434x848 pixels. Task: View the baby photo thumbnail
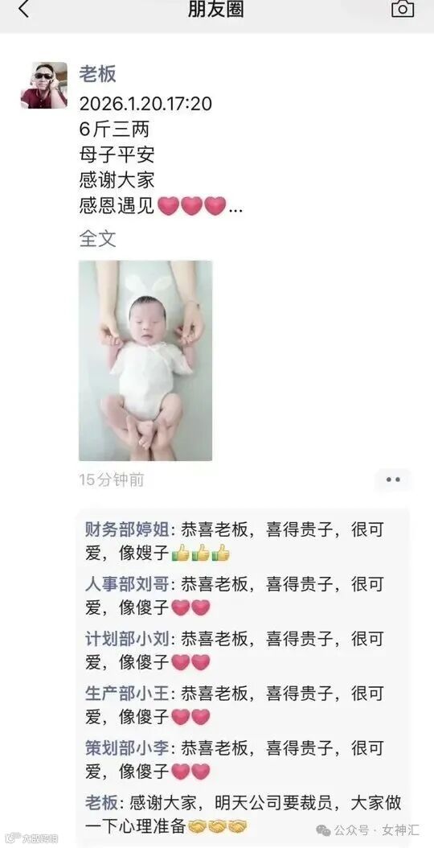click(x=145, y=360)
